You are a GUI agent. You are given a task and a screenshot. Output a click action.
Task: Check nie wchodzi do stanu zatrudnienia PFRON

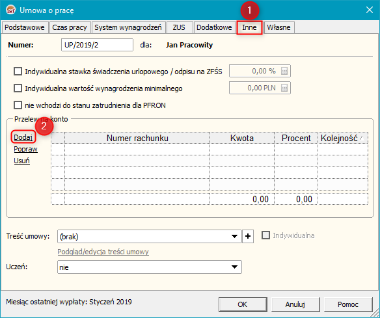pos(18,105)
